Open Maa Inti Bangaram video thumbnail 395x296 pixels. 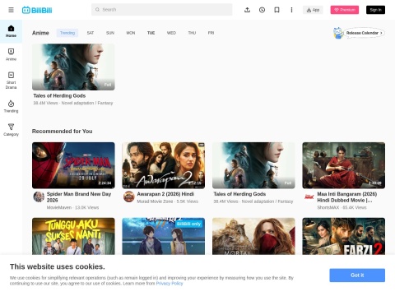click(x=344, y=165)
